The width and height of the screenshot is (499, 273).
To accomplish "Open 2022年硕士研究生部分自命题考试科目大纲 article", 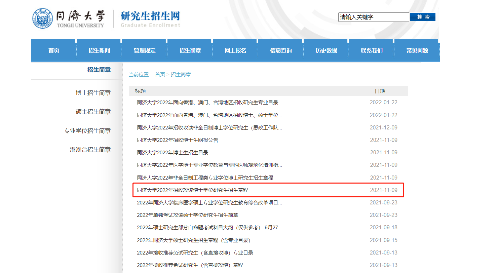I will coord(209,228).
